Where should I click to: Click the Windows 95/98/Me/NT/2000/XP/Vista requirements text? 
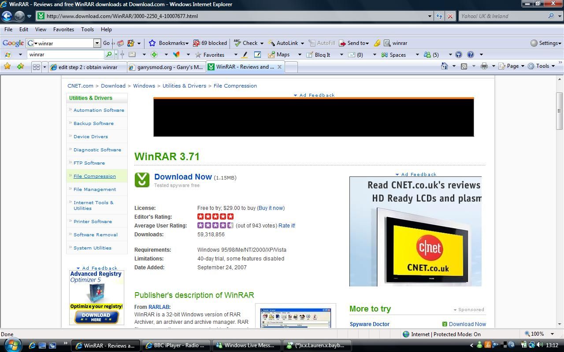click(x=242, y=250)
